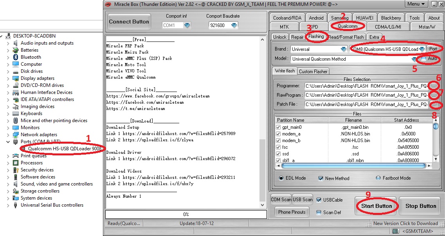This screenshot has width=445, height=236.
Task: Click the Processors device icon
Action: tap(16, 163)
